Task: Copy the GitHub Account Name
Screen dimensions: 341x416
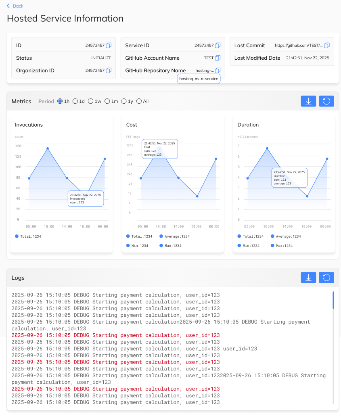Action: pyautogui.click(x=218, y=58)
